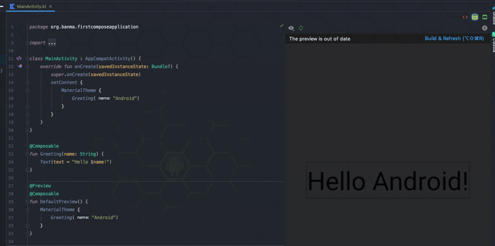Click Bundle? type at line 12
Image resolution: width=495 pixels, height=246 pixels.
click(x=161, y=67)
